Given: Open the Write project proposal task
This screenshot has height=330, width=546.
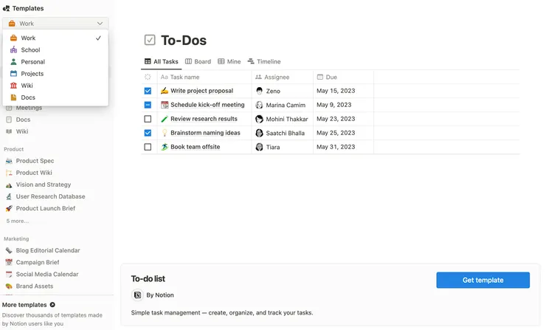Looking at the screenshot, I should pyautogui.click(x=202, y=91).
